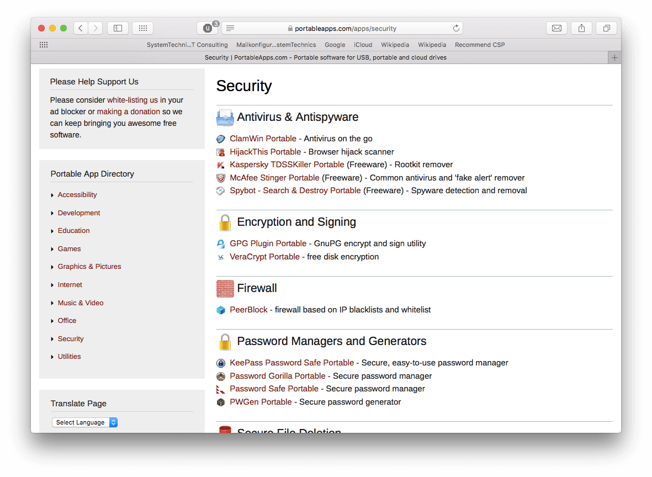Open Top Sites grid icon in toolbar
Image resolution: width=652 pixels, height=477 pixels.
tap(142, 28)
